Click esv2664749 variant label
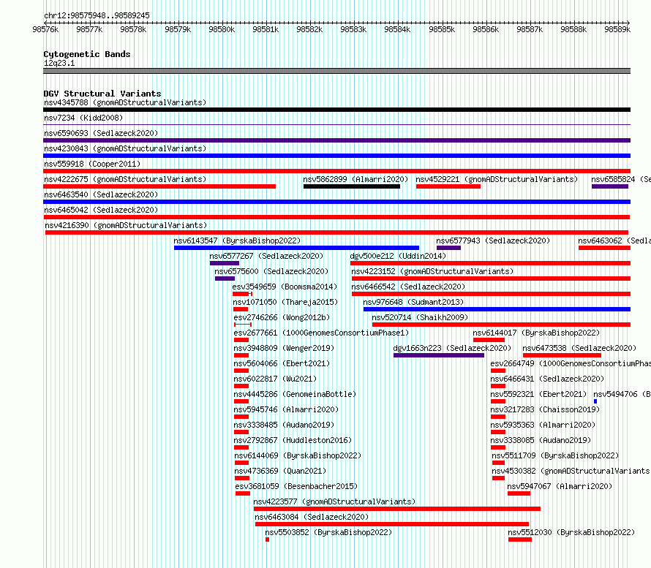The width and height of the screenshot is (651, 568). tap(571, 363)
